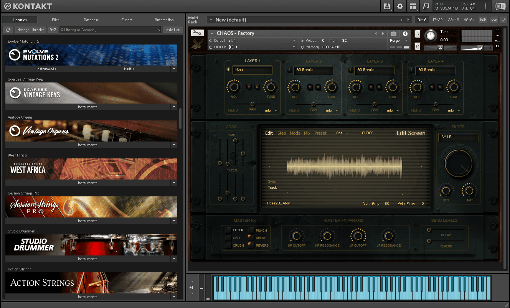510x308 pixels.
Task: Click the Instr Nav button
Action: pyautogui.click(x=173, y=30)
